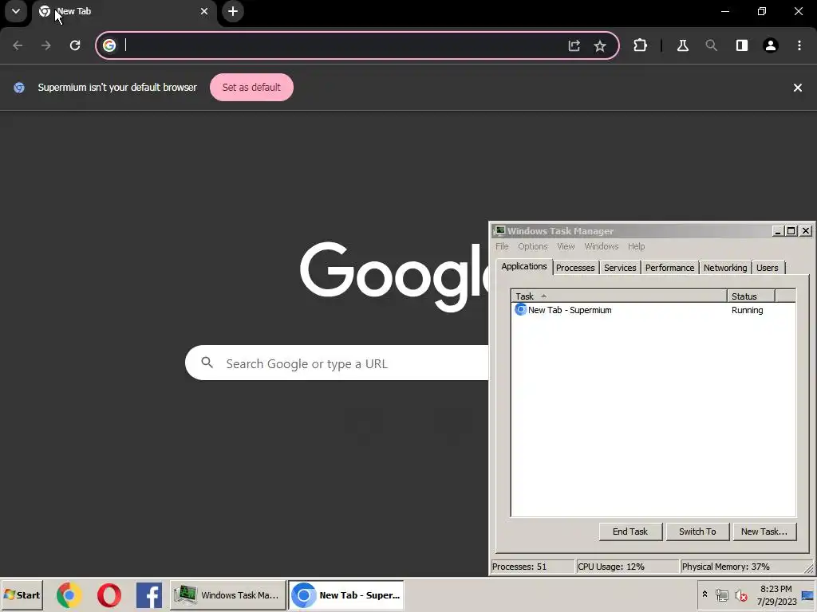
Task: Click the Supermium icon in infobar
Action: click(19, 88)
